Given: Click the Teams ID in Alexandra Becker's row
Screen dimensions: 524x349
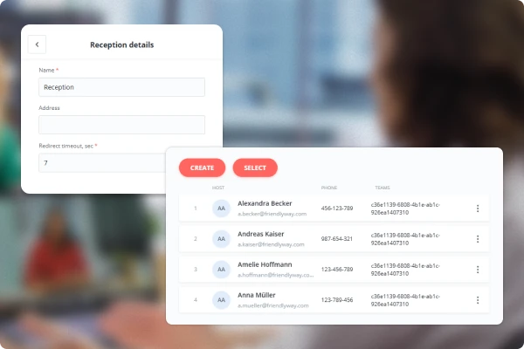Looking at the screenshot, I should 405,209.
